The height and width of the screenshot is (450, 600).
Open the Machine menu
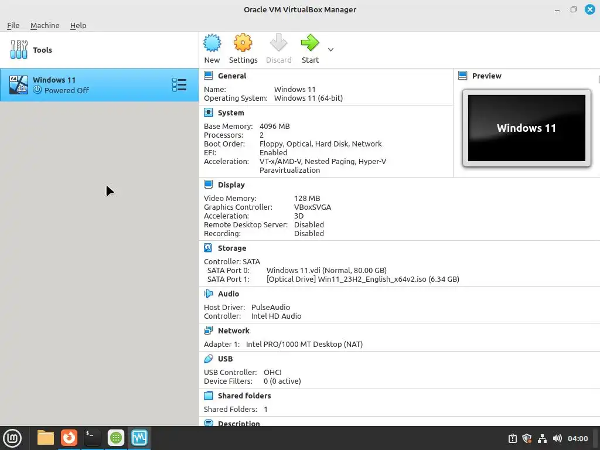click(45, 25)
